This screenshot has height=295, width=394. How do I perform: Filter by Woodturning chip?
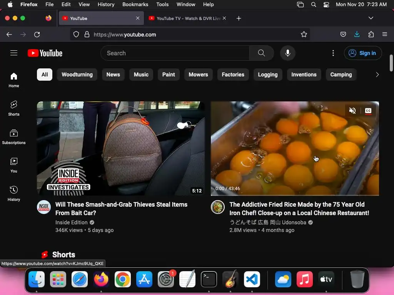click(x=77, y=75)
